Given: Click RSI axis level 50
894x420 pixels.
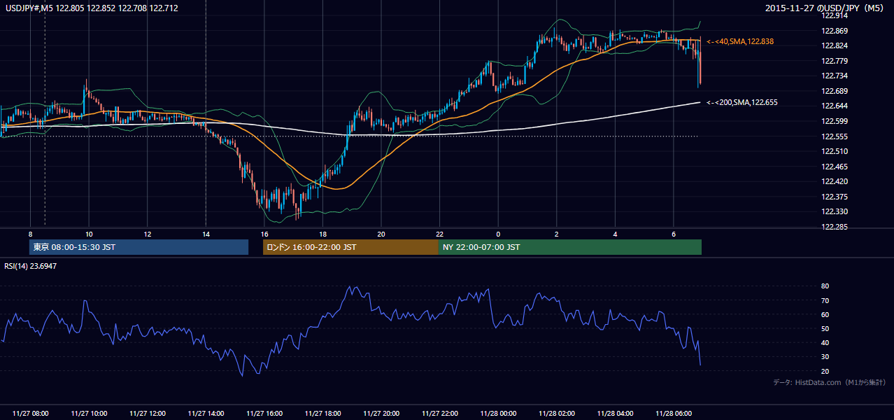Looking at the screenshot, I should pyautogui.click(x=825, y=329).
